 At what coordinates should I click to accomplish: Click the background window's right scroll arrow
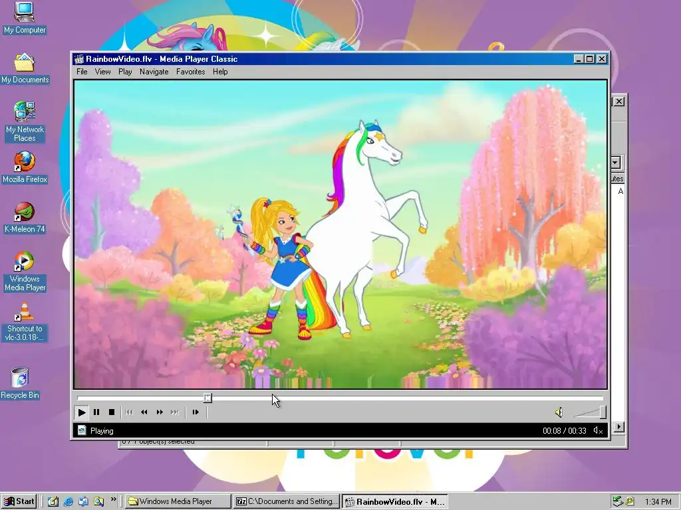tap(619, 427)
